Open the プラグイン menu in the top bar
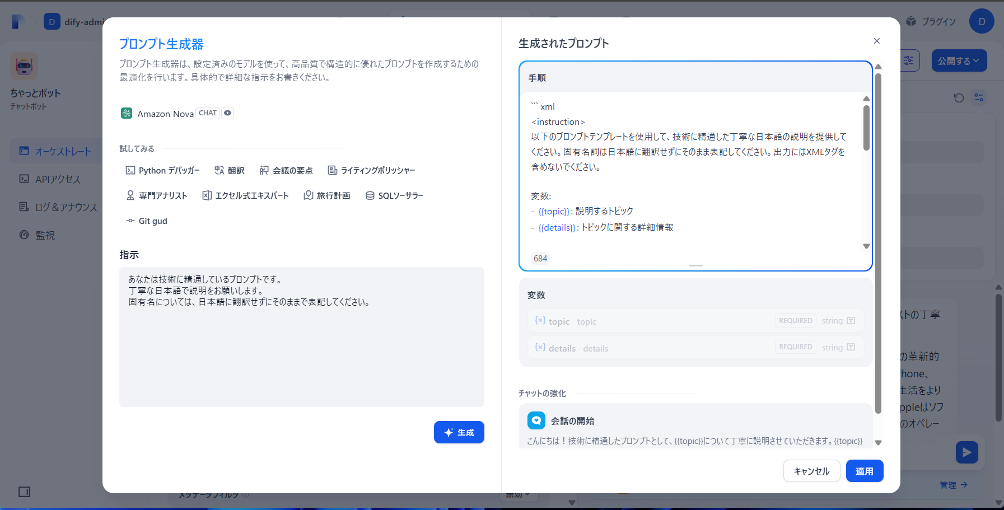The width and height of the screenshot is (1004, 510). coord(931,21)
